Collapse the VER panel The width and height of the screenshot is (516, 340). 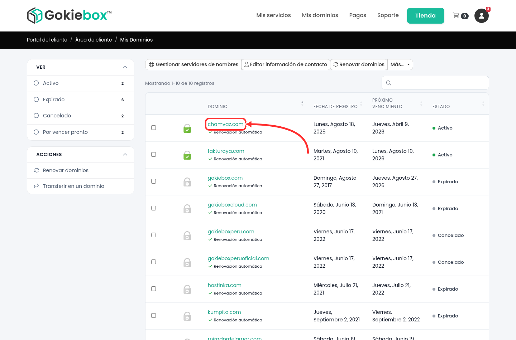pos(125,67)
